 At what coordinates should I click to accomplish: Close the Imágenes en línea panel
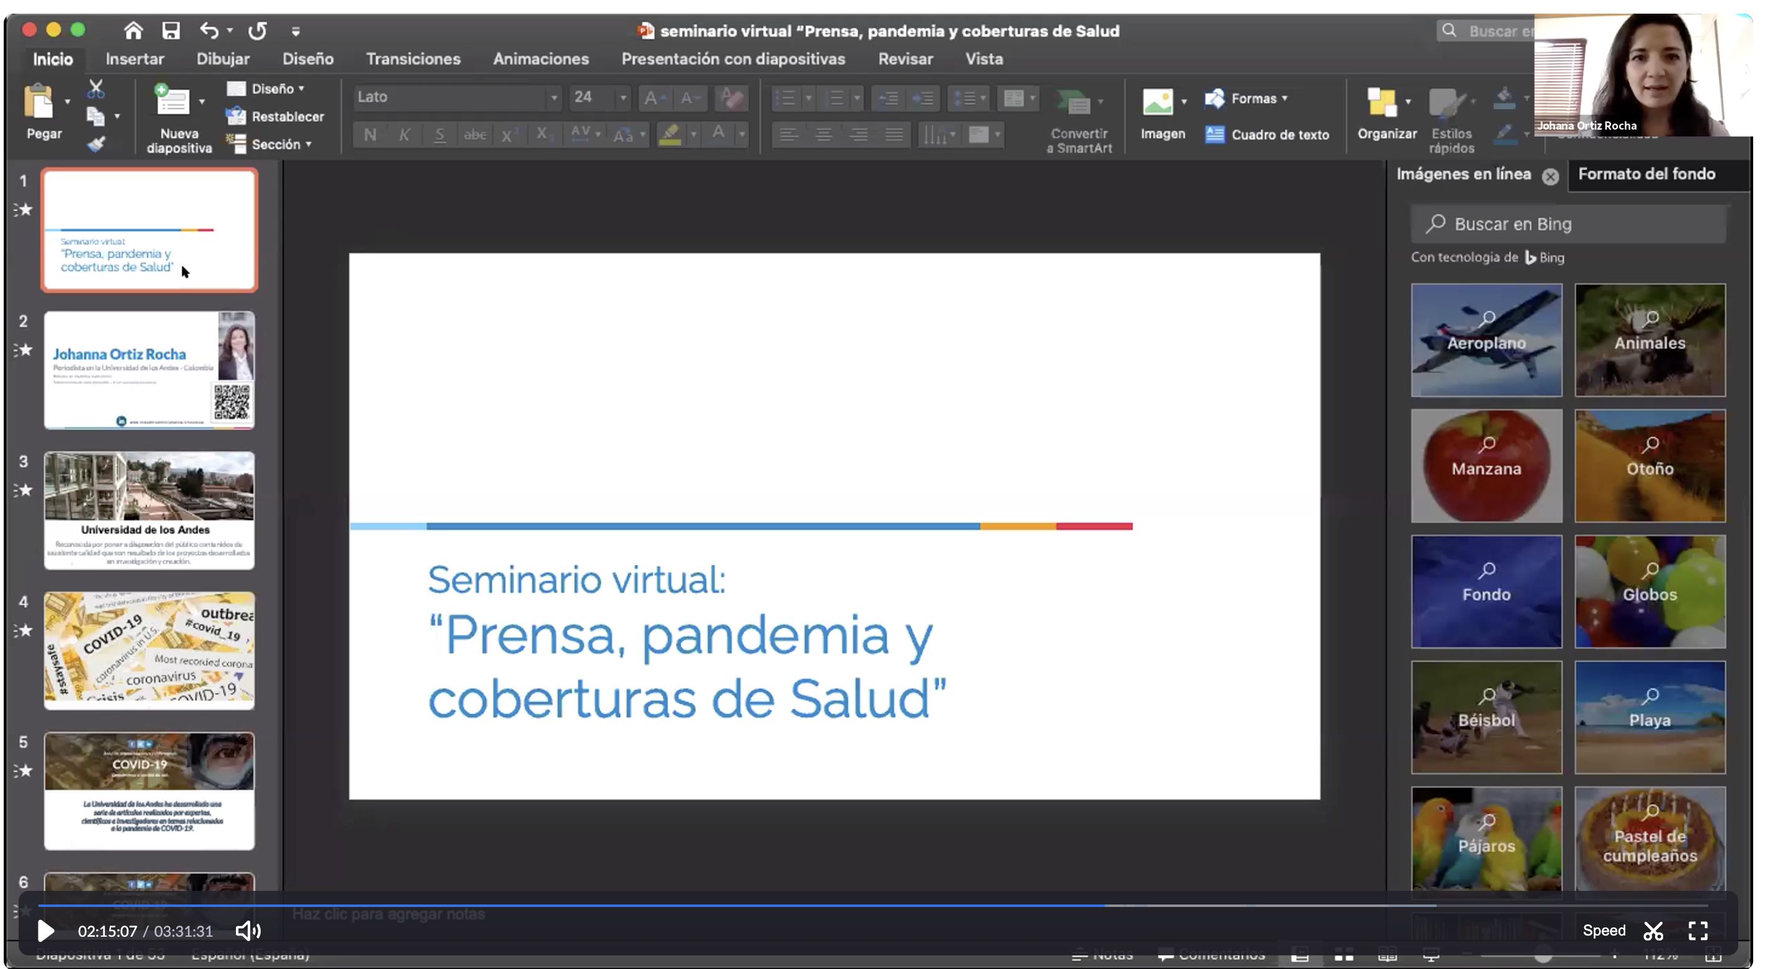pyautogui.click(x=1550, y=177)
